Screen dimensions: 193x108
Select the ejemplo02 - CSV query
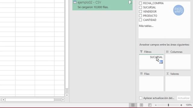point(103,5)
